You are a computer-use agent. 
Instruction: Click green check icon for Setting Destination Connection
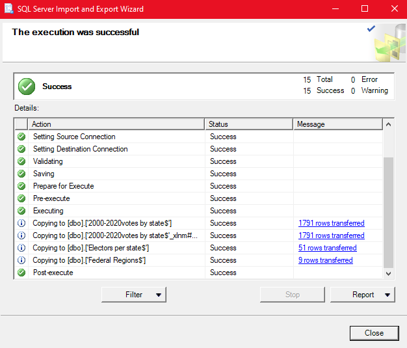pyautogui.click(x=21, y=149)
